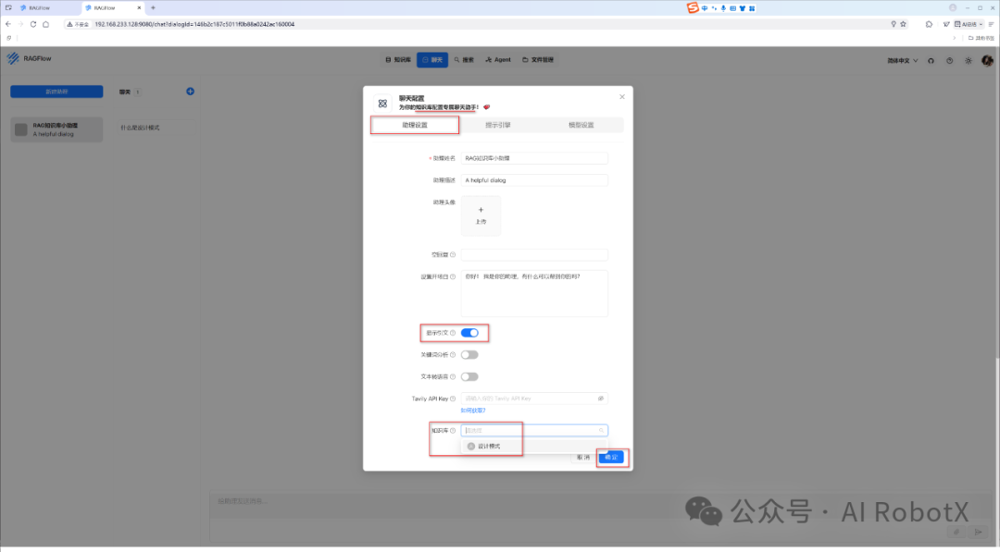Switch to the 提示引擎 tab

(x=497, y=125)
